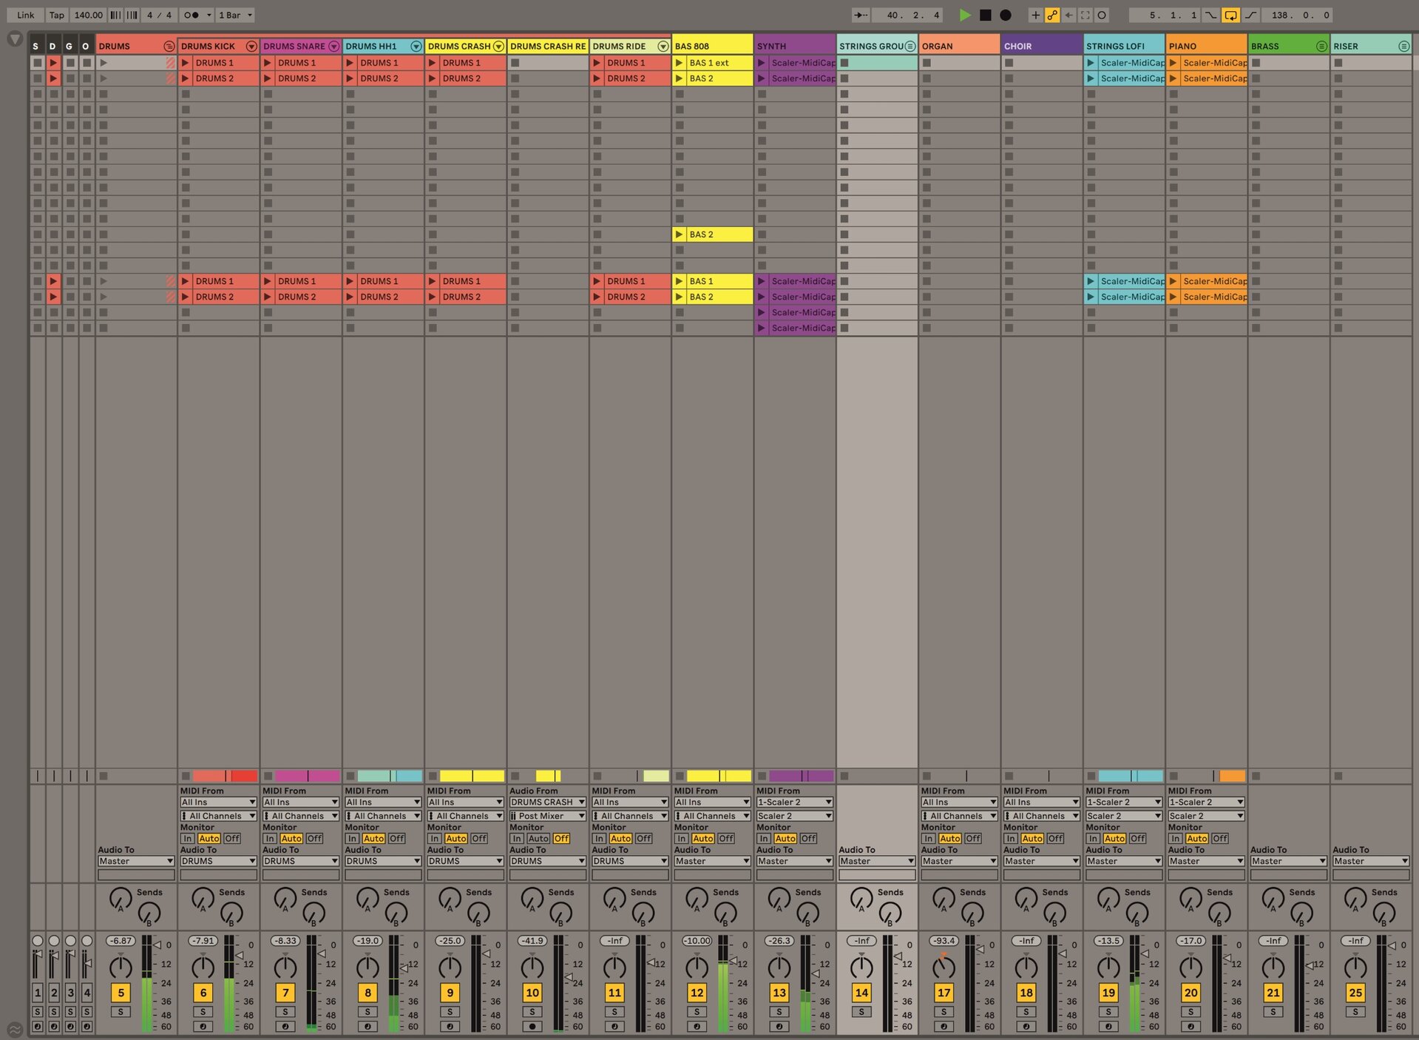
Task: Open the 1 Bar quantization dropdown
Action: click(235, 15)
